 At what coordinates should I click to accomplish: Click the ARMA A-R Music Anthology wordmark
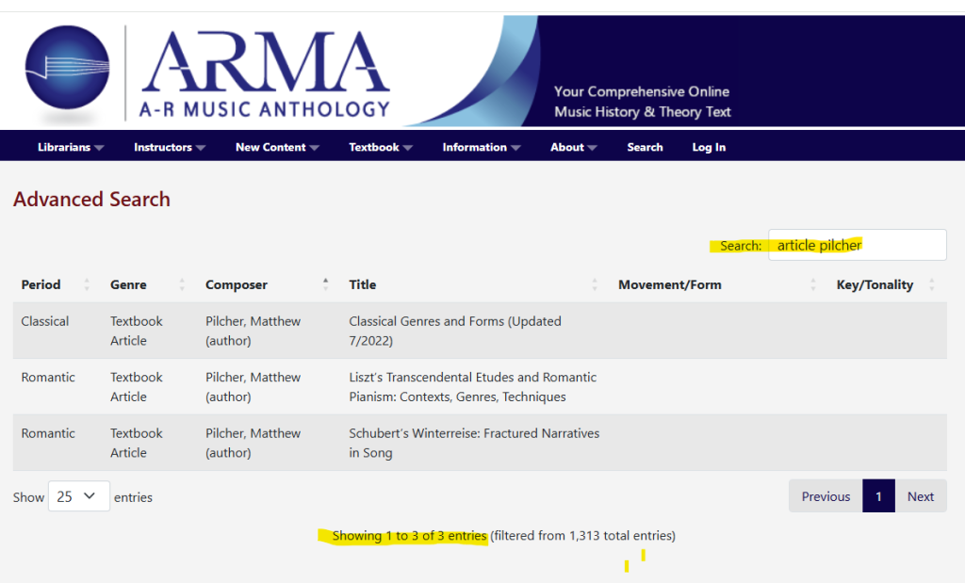coord(265,73)
